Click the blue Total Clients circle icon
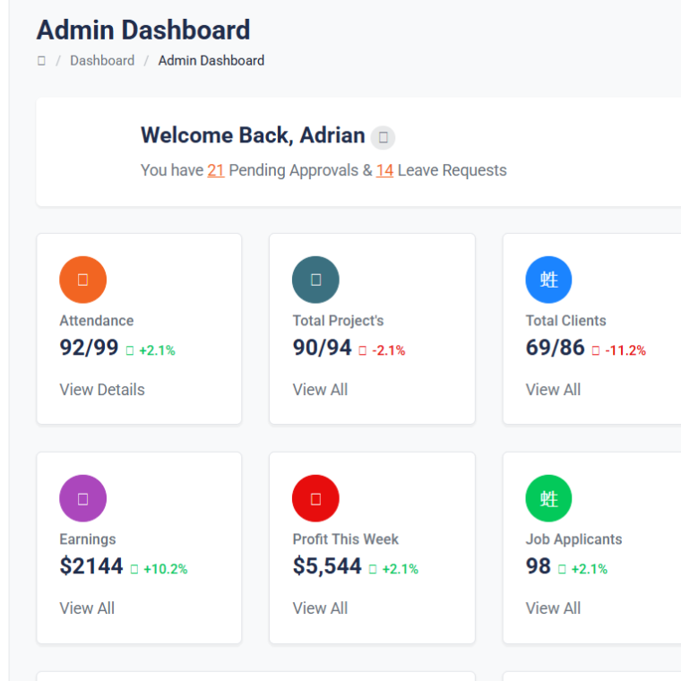Image resolution: width=681 pixels, height=681 pixels. click(548, 280)
